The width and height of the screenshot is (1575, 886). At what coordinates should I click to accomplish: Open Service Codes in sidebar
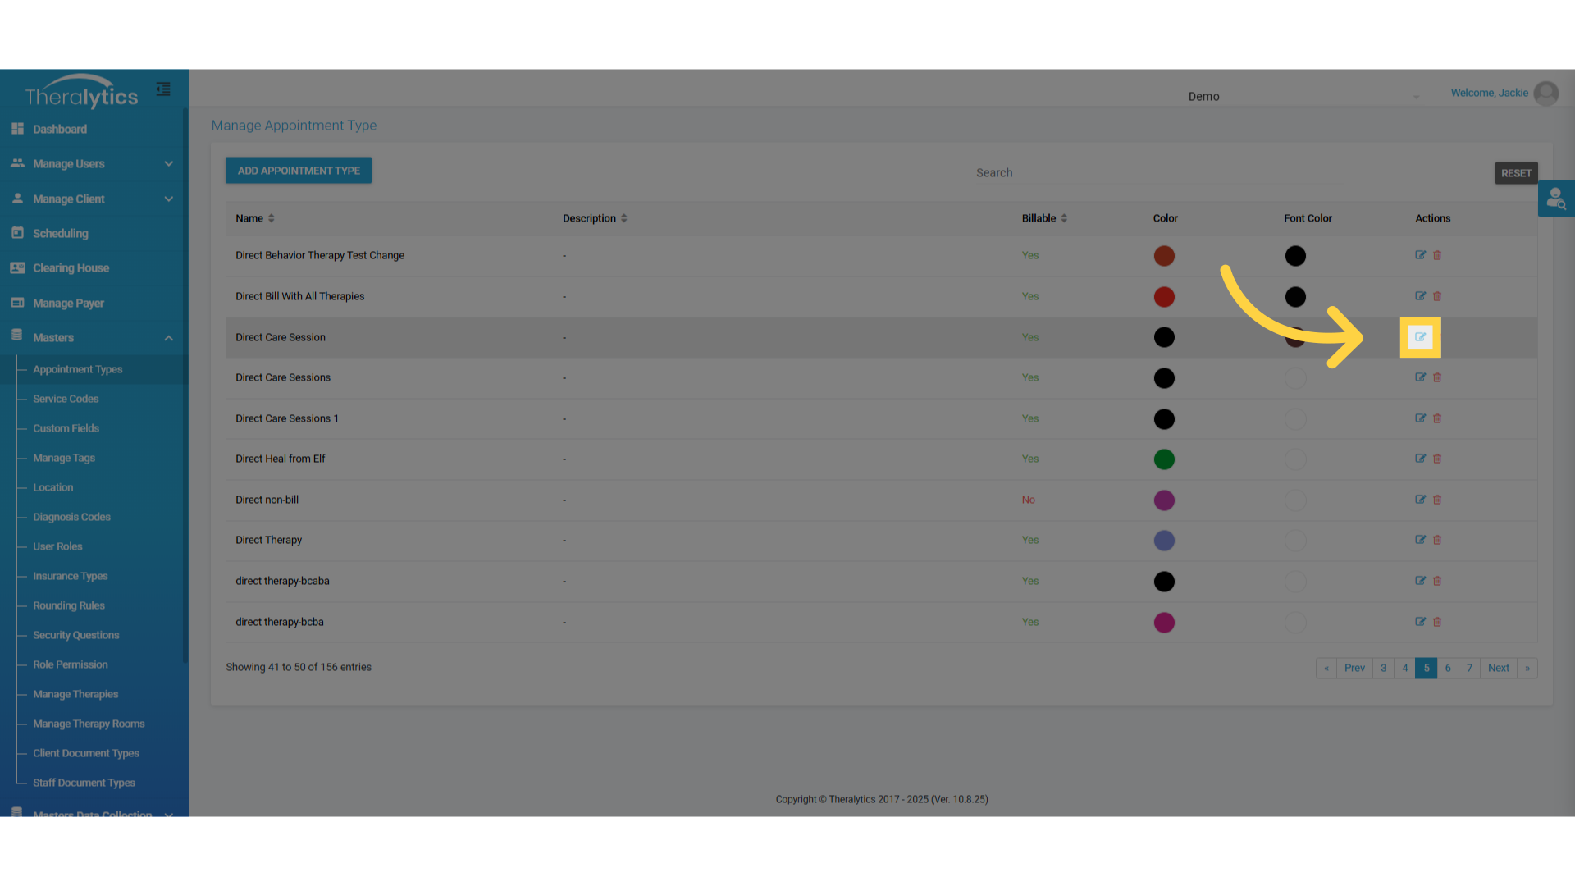(x=66, y=399)
